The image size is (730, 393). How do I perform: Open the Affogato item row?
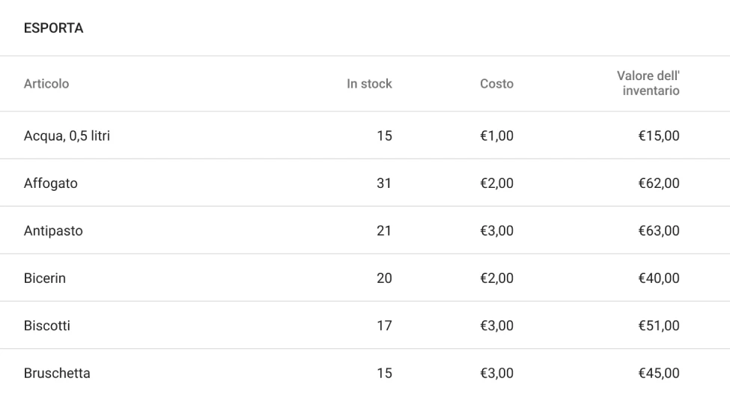pyautogui.click(x=51, y=183)
